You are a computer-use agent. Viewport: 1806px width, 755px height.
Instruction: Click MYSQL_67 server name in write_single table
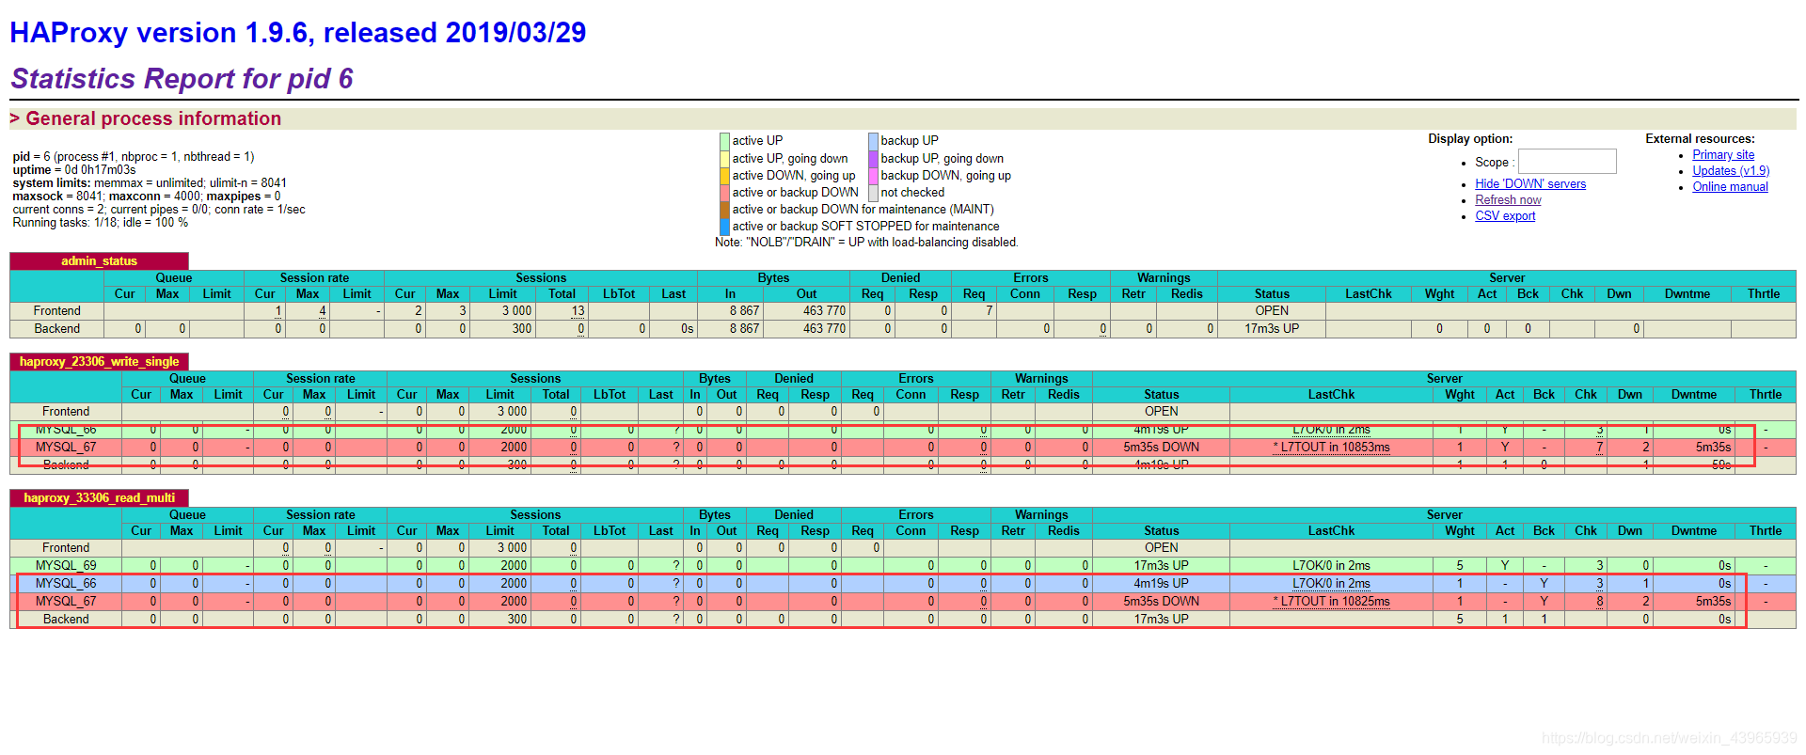click(66, 448)
